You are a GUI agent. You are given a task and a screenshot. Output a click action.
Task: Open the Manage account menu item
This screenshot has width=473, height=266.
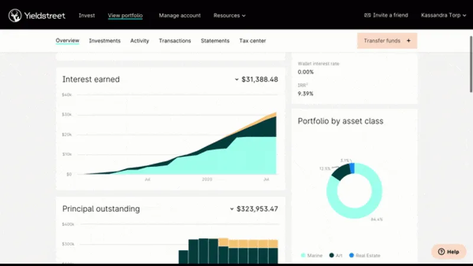180,15
